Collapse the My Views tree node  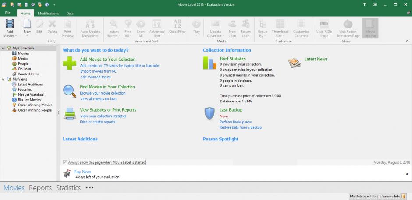pyautogui.click(x=3, y=79)
